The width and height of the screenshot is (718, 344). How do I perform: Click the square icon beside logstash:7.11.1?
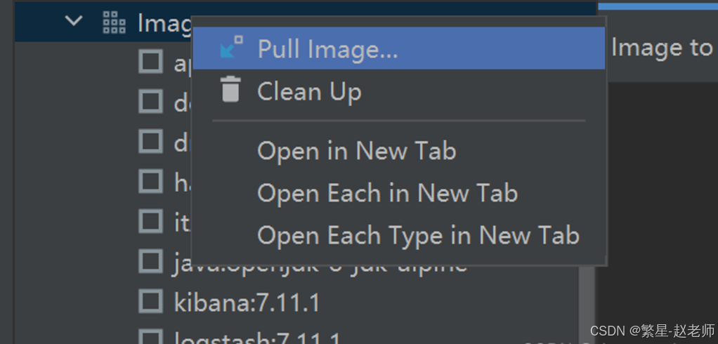(150, 338)
